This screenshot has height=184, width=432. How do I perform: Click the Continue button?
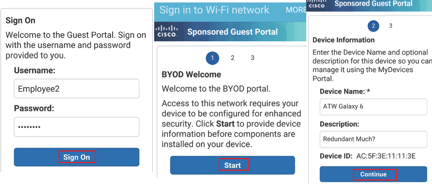pos(373,174)
